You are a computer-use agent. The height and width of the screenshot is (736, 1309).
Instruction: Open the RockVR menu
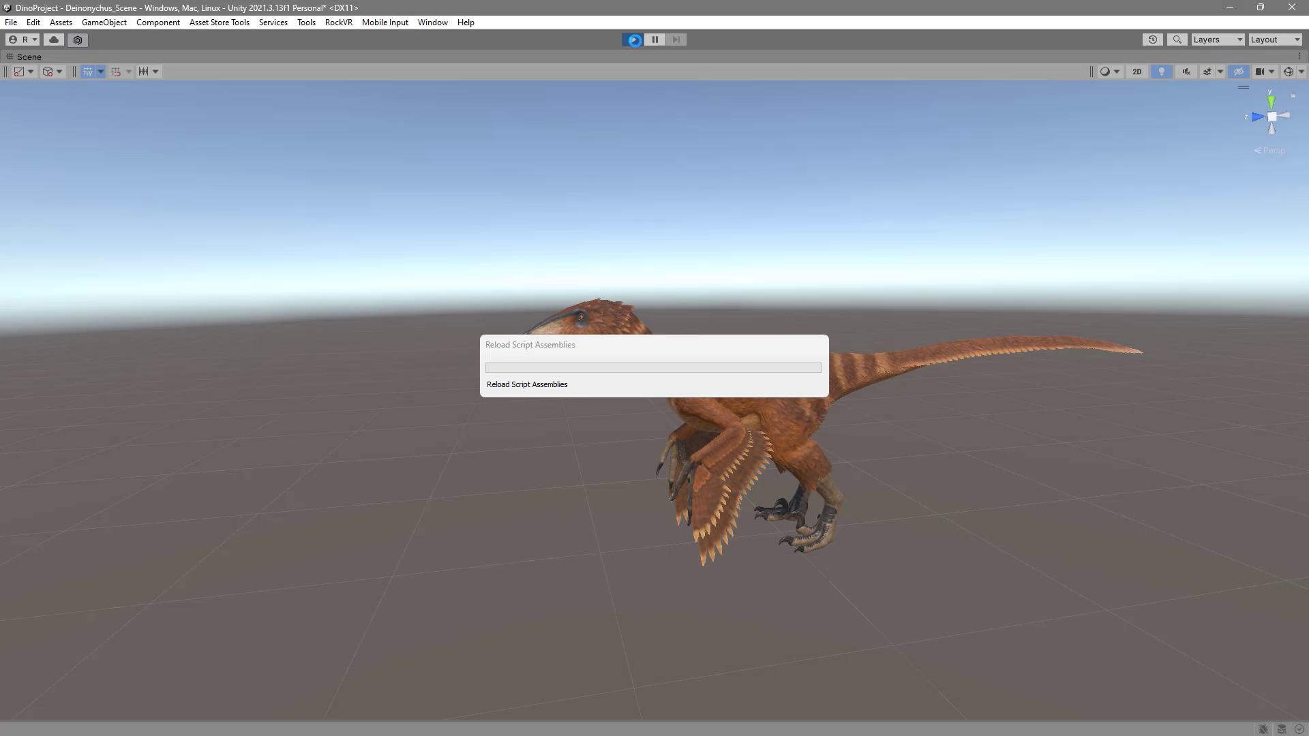[x=339, y=22]
